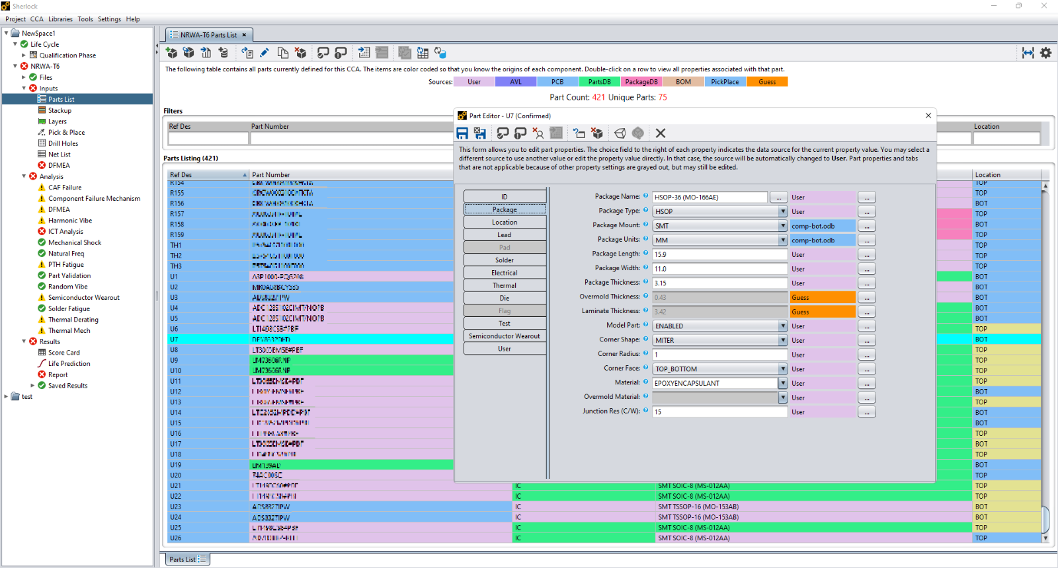Click in the Package Length input field

tap(719, 255)
